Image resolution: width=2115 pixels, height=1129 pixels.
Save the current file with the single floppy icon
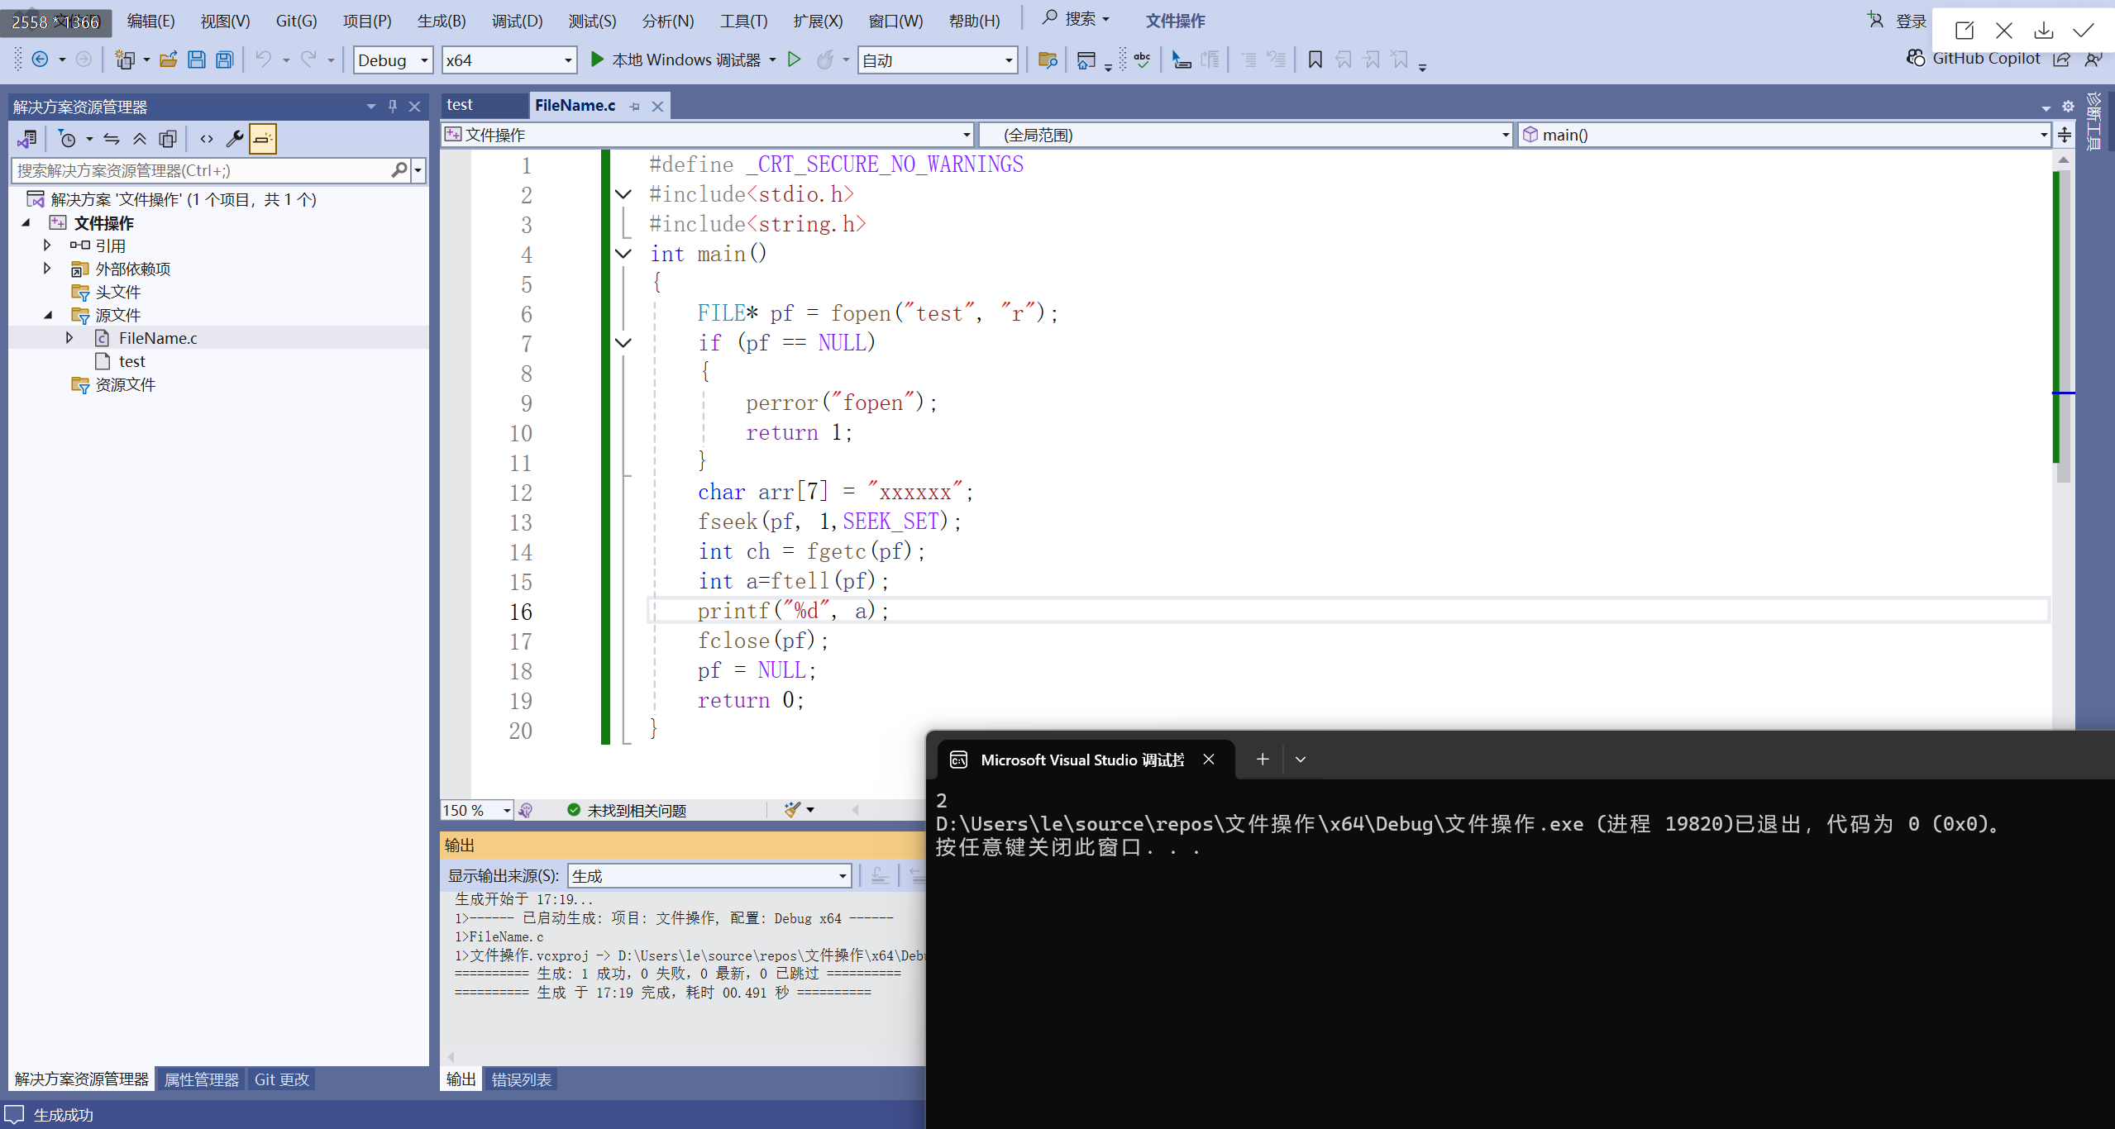pyautogui.click(x=197, y=60)
